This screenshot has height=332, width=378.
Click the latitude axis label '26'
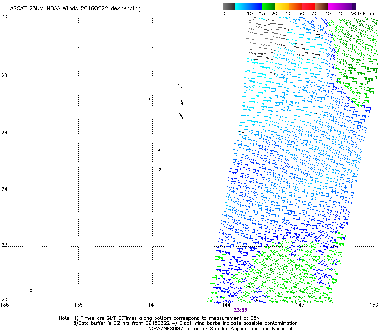pos(4,133)
